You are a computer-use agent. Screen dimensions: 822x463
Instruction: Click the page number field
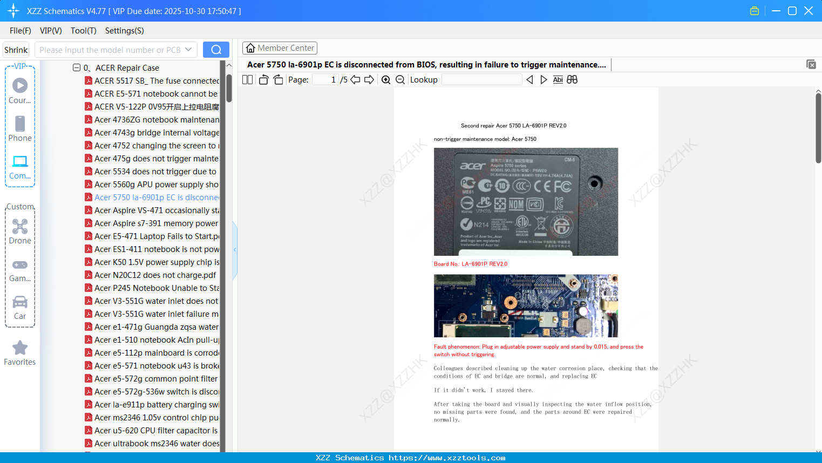[x=325, y=79]
